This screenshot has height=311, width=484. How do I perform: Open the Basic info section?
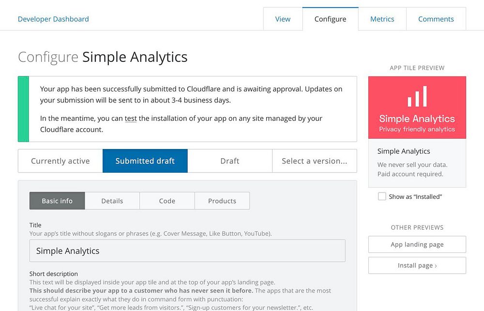(x=57, y=201)
